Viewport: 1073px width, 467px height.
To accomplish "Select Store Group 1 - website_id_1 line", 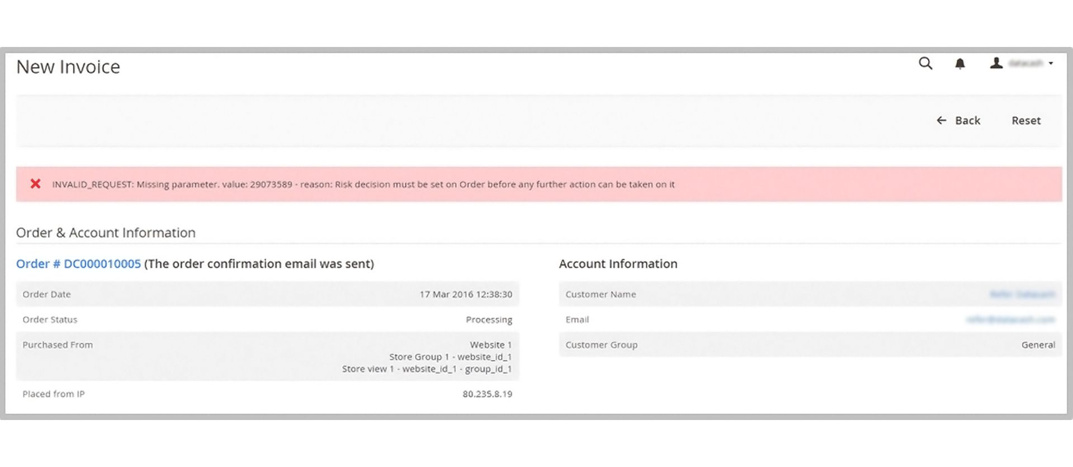I will (x=450, y=357).
